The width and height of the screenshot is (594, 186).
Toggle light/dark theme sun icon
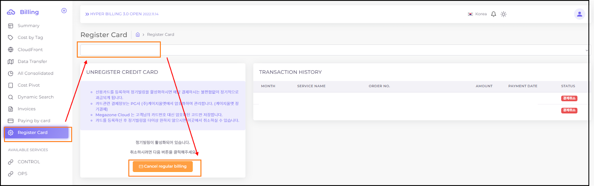[503, 14]
